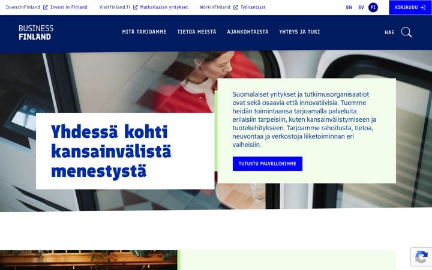Open the Ajankohtaista menu
This screenshot has height=270, width=432.
click(248, 32)
